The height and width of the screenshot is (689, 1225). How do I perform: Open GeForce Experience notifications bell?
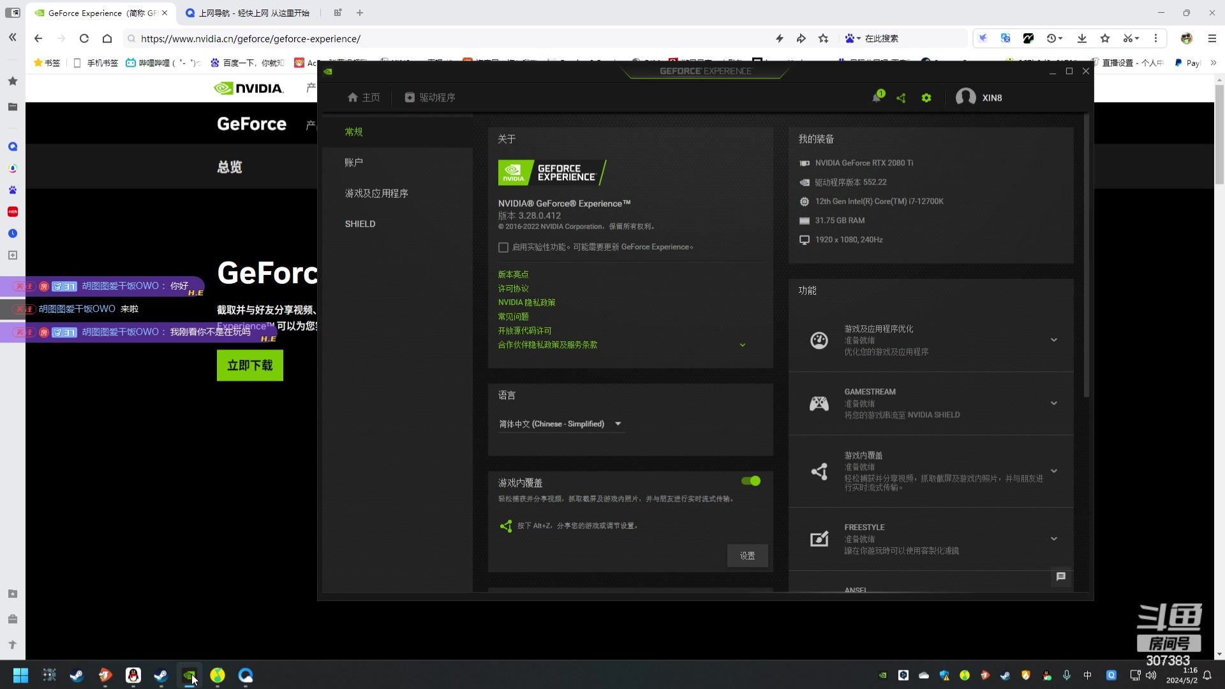(877, 98)
